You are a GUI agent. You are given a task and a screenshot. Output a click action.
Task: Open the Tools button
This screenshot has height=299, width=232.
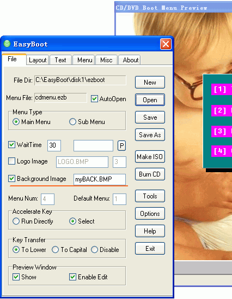tap(150, 196)
